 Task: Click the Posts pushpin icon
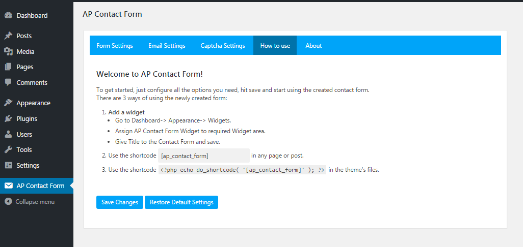coord(8,36)
